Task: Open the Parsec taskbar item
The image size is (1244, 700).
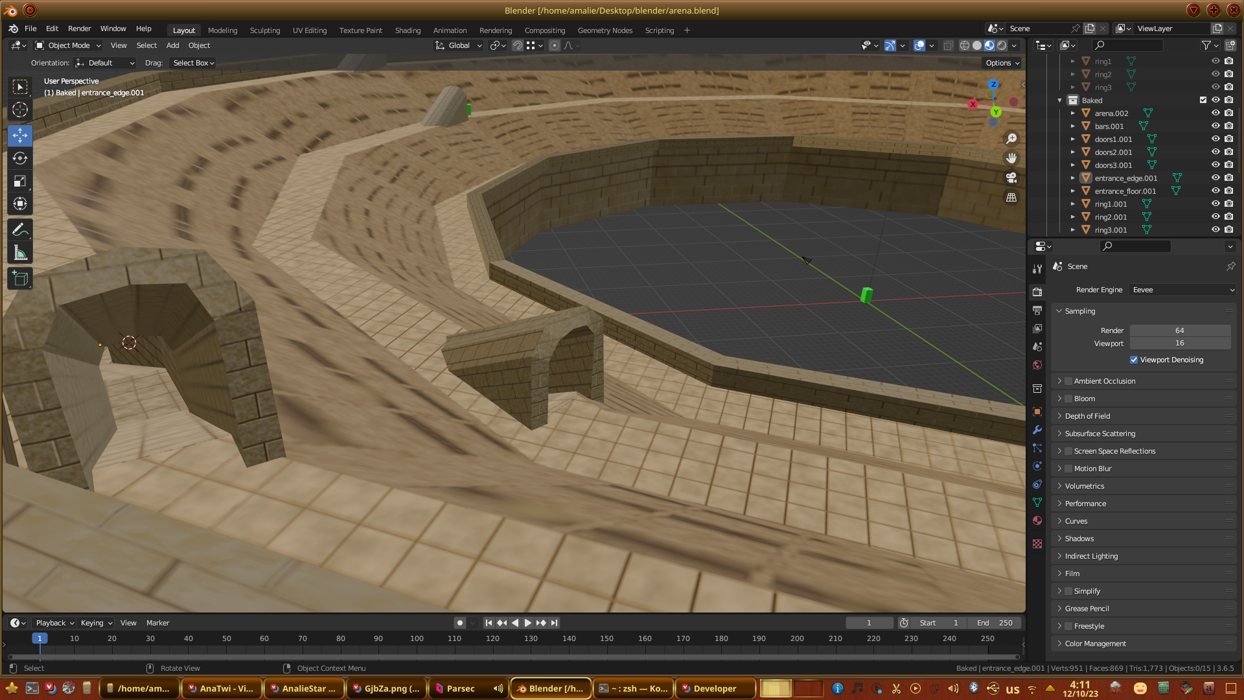Action: (x=460, y=688)
